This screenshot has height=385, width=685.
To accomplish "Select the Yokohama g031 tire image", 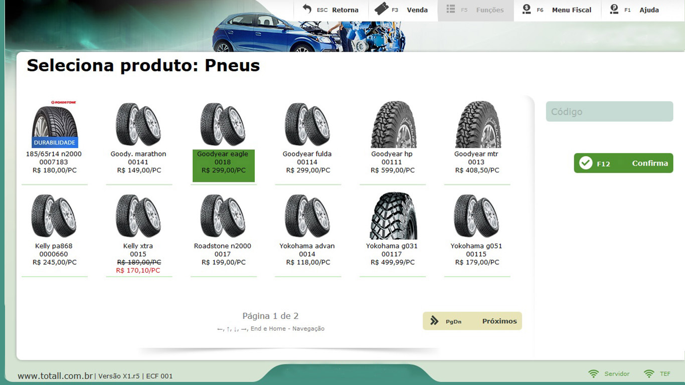I will [394, 216].
